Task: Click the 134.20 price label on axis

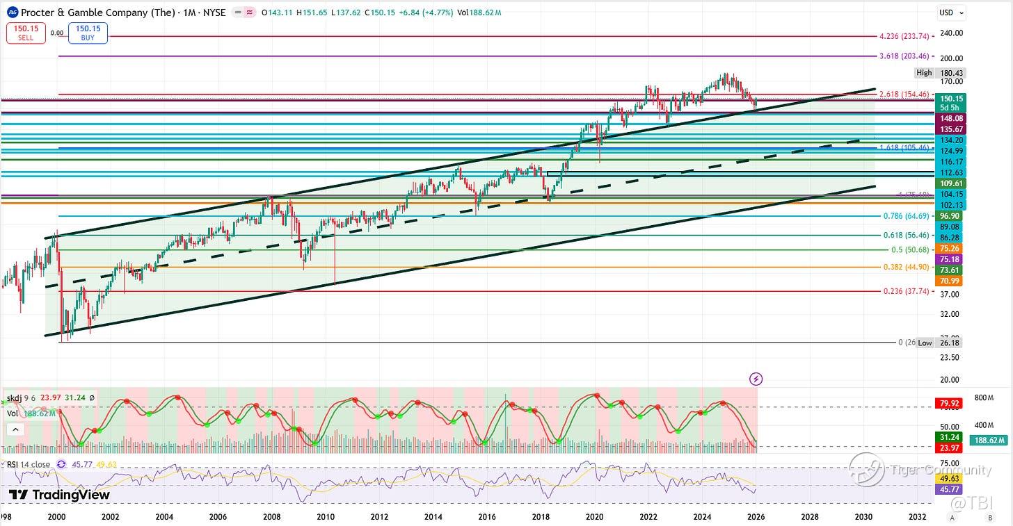Action: [x=951, y=140]
